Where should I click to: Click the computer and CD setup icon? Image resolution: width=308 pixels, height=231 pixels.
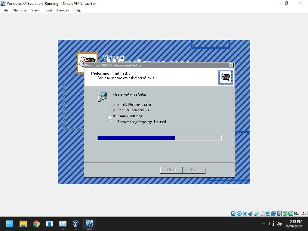(102, 97)
